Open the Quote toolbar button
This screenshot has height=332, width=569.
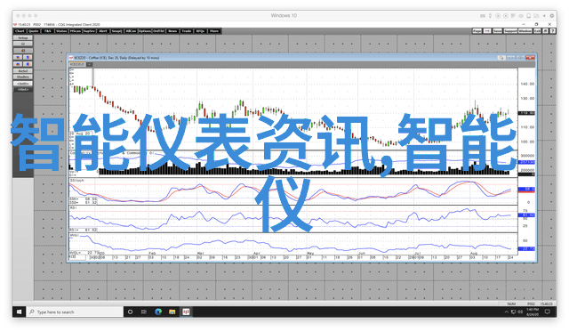[34, 31]
